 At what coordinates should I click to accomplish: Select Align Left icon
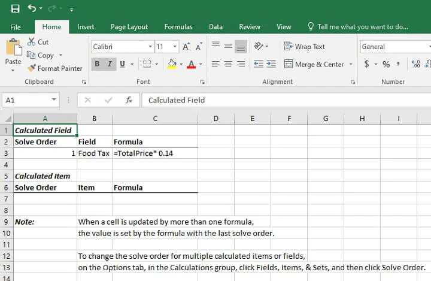click(215, 64)
